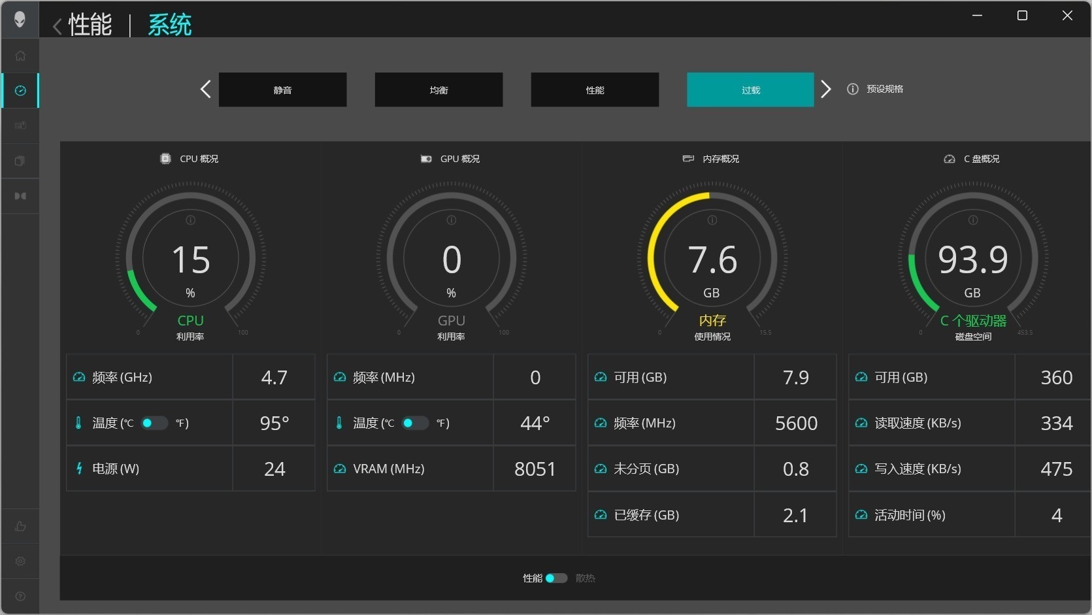Click the Alienware head logo

(x=20, y=20)
